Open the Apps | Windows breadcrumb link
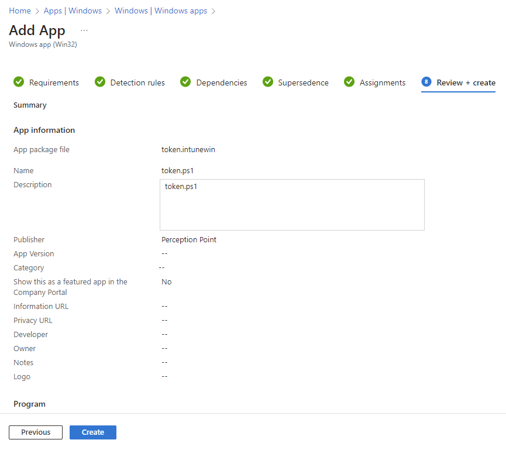Viewport: 506px width, 450px height. [73, 11]
